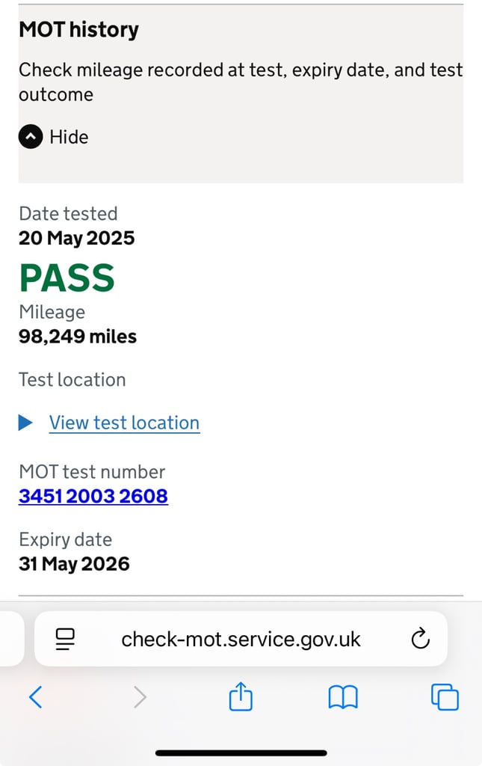The width and height of the screenshot is (482, 766).
Task: Tap the Hide label
Action: coord(69,138)
